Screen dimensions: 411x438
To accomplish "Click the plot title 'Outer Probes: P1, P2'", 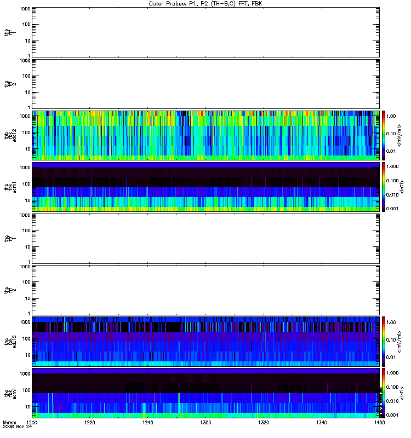I will (179, 4).
